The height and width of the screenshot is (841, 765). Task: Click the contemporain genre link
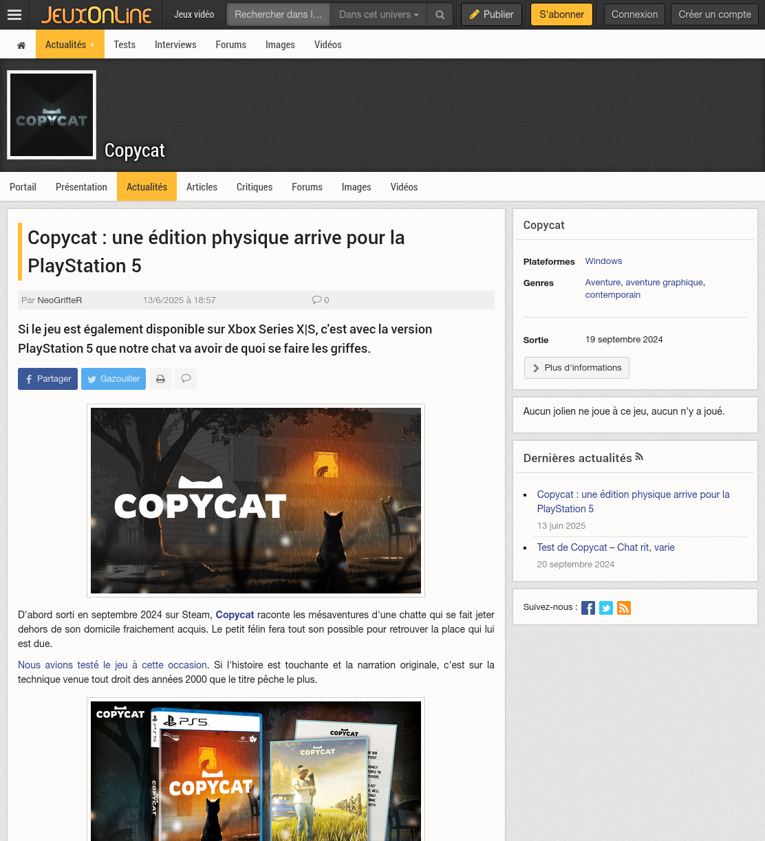[612, 295]
